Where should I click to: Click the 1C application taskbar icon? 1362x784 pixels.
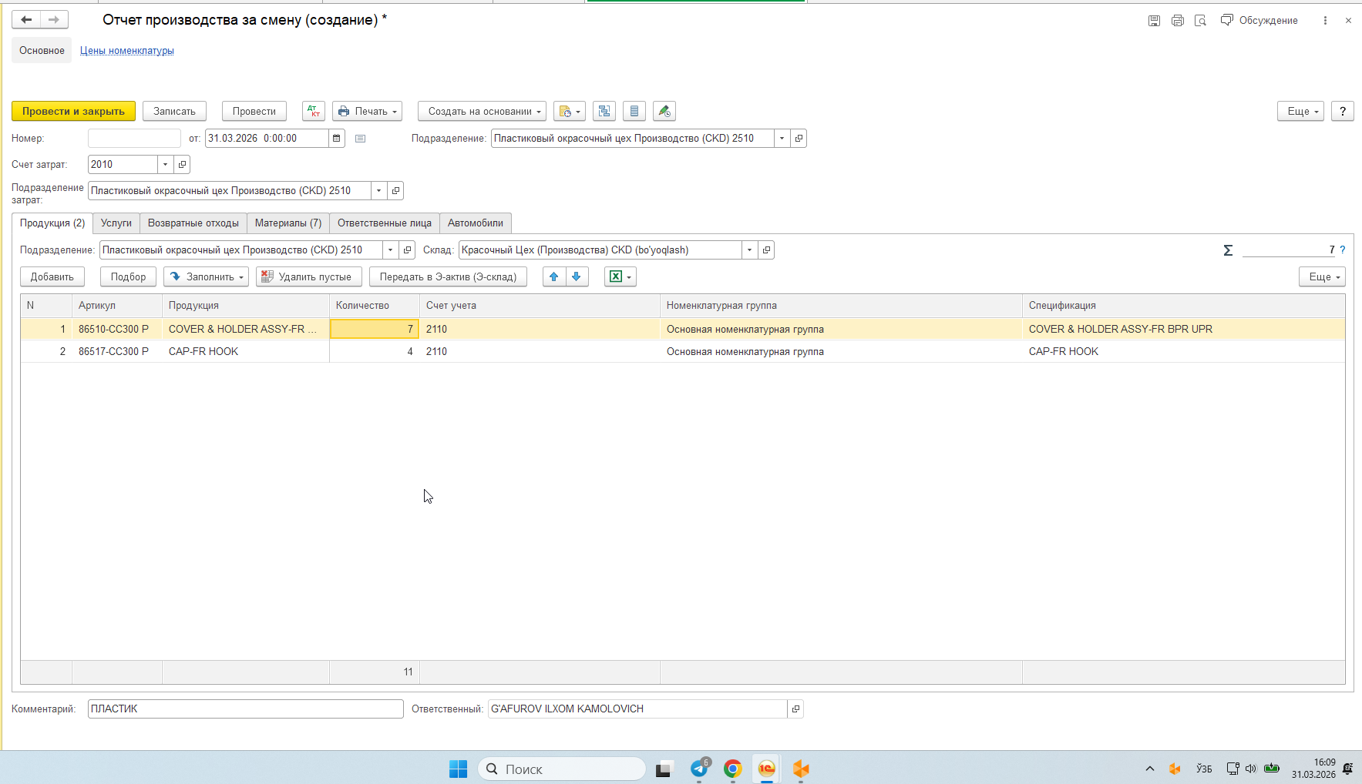tap(766, 769)
